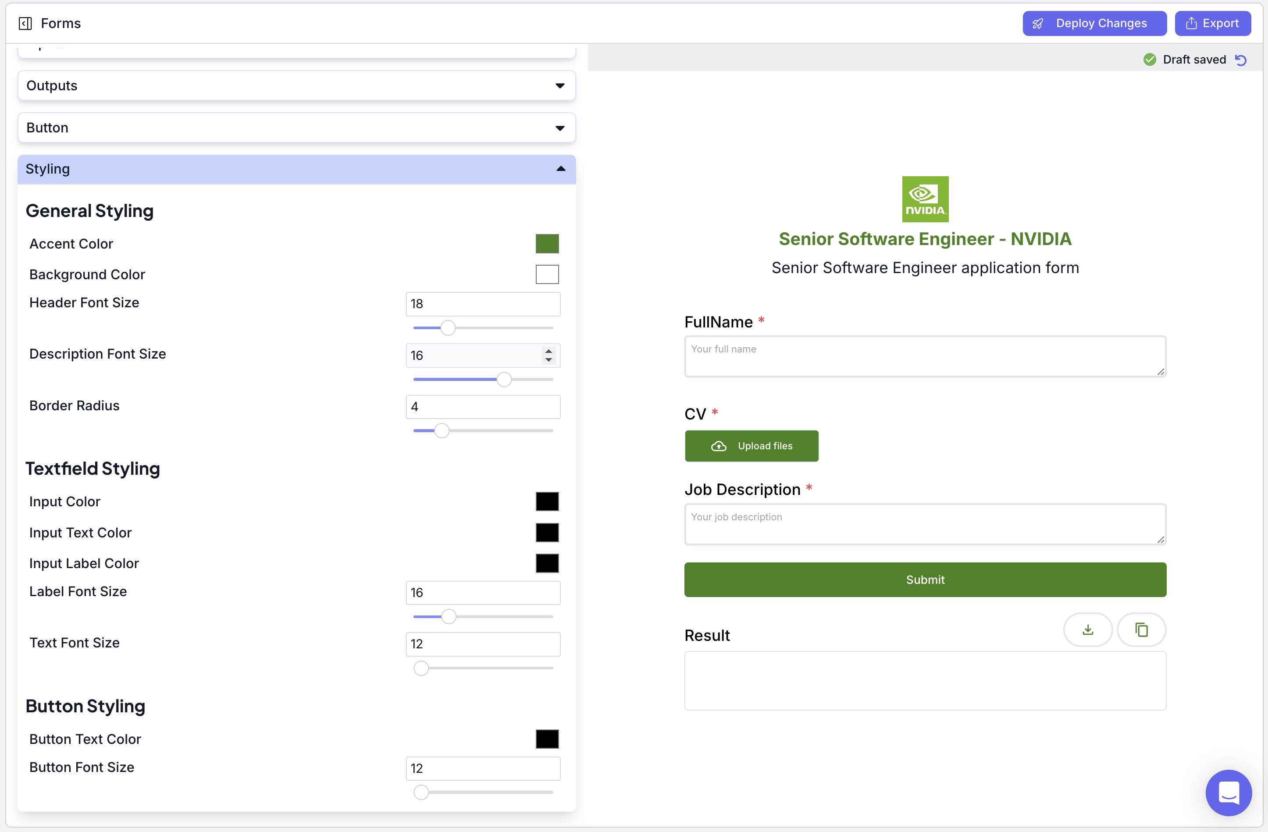Click the Export button

[x=1213, y=23]
